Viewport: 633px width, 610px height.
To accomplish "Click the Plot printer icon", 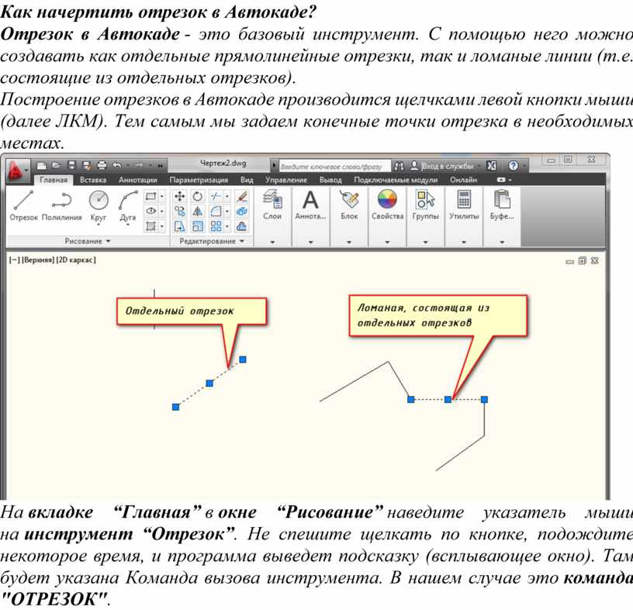I will (x=102, y=165).
